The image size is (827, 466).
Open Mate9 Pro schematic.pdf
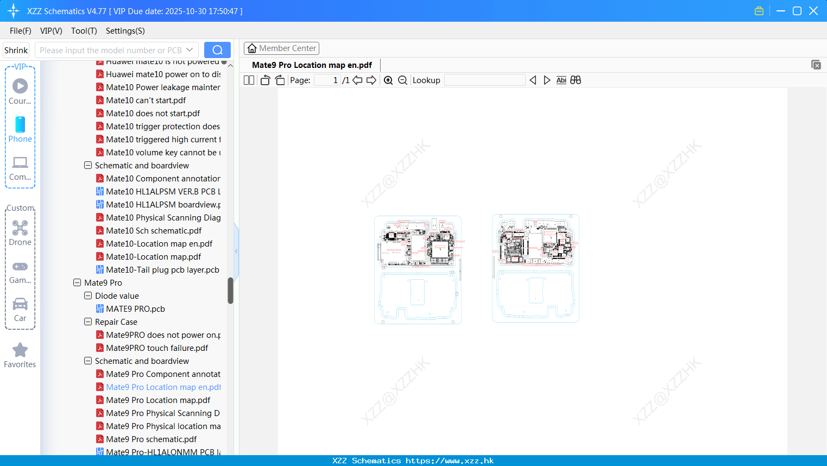pyautogui.click(x=151, y=439)
